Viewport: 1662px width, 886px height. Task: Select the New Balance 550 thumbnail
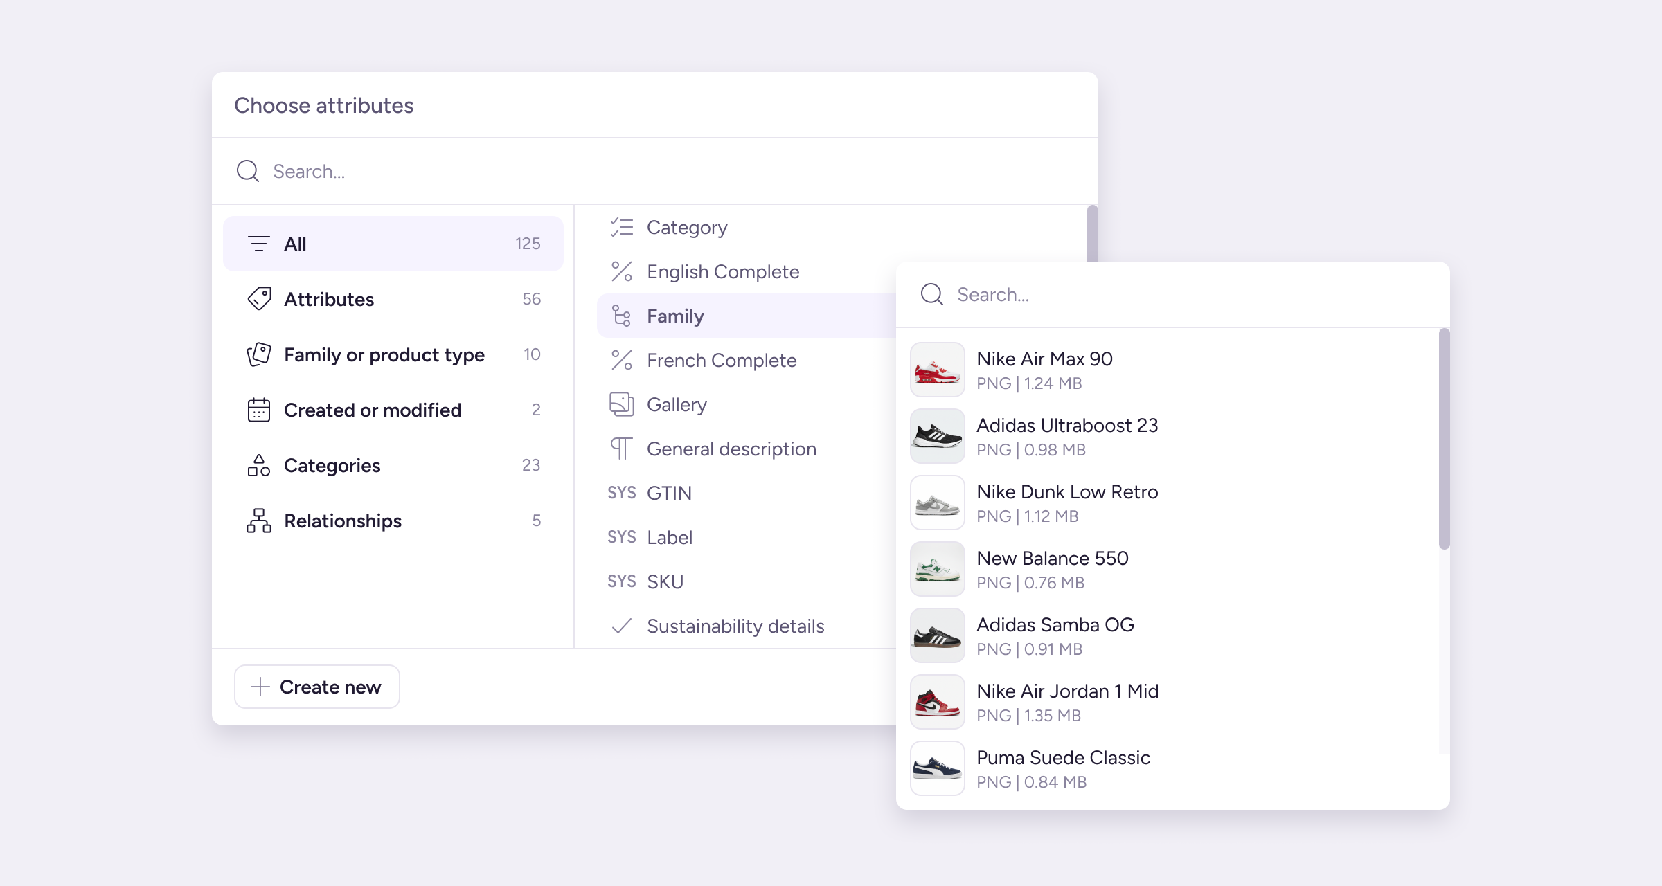pos(938,569)
